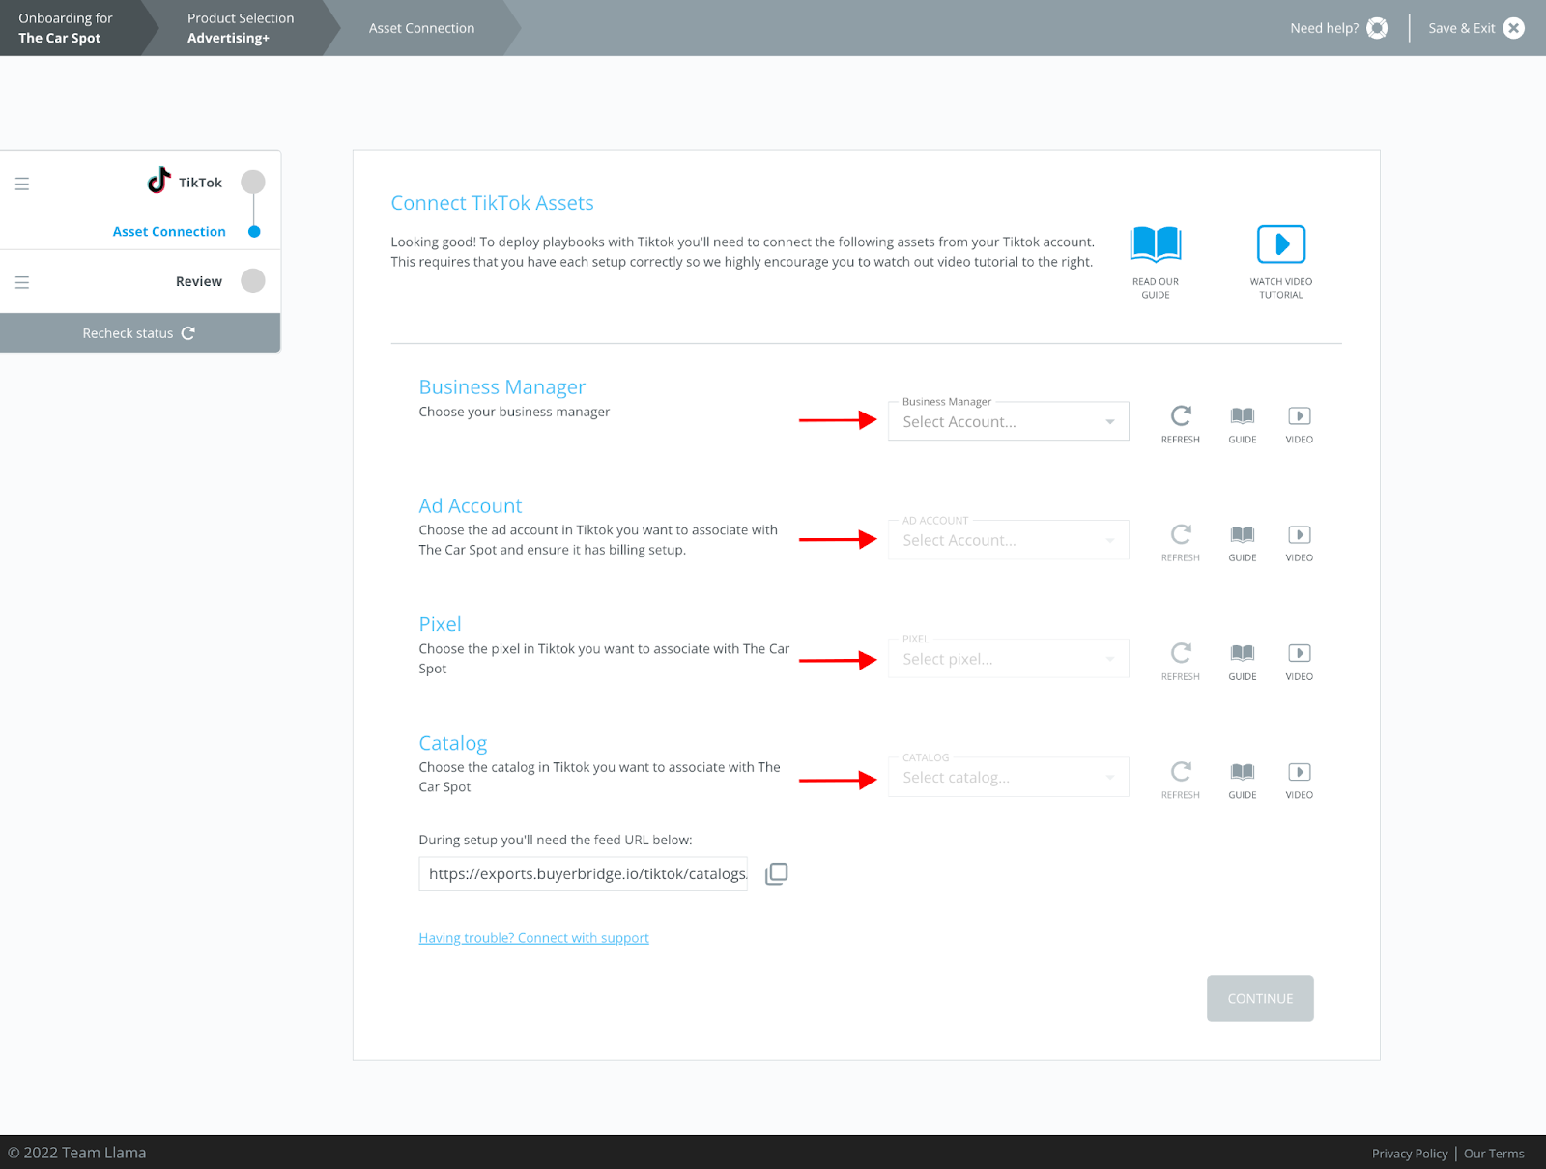This screenshot has height=1169, width=1546.
Task: Open the Privacy Policy link
Action: point(1410,1154)
